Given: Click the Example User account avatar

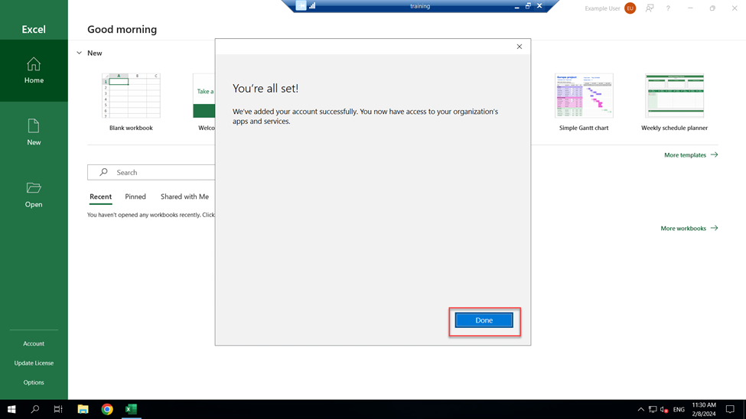Looking at the screenshot, I should click(630, 8).
